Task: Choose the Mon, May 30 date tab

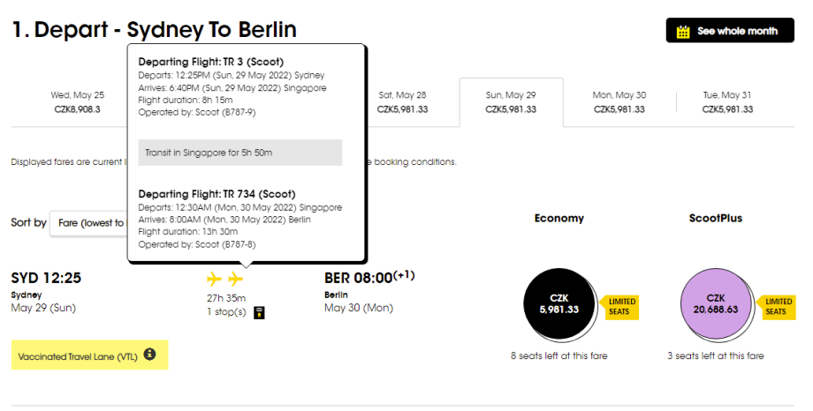Action: click(x=619, y=102)
